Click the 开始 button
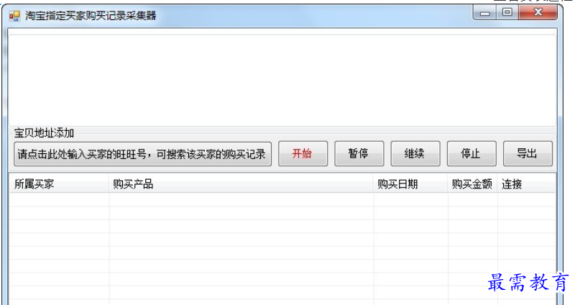This screenshot has height=305, width=575. 303,153
